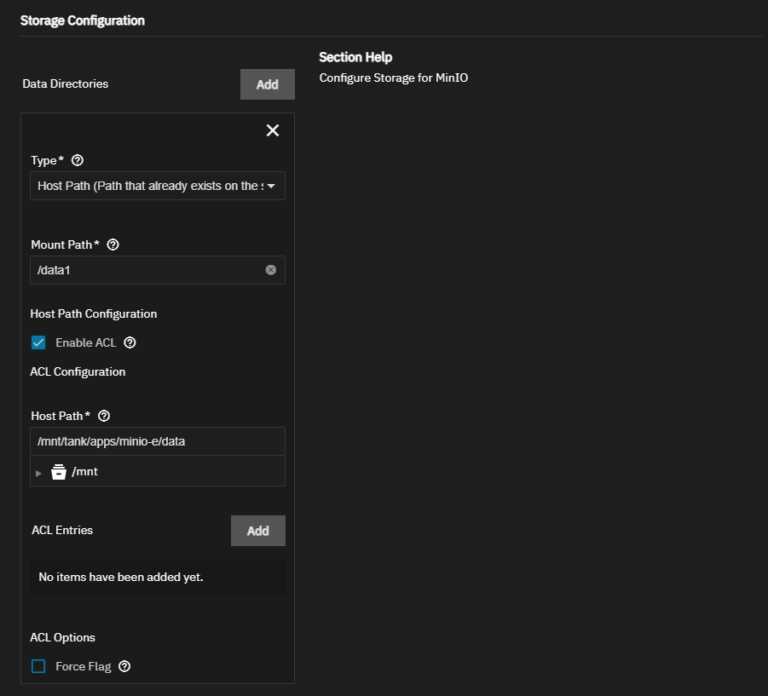Click the help icon beside Type
This screenshot has height=696, width=768.
(x=78, y=160)
